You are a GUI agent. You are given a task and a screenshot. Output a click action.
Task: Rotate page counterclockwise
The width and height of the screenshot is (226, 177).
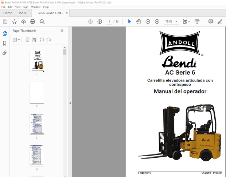(x=42, y=40)
